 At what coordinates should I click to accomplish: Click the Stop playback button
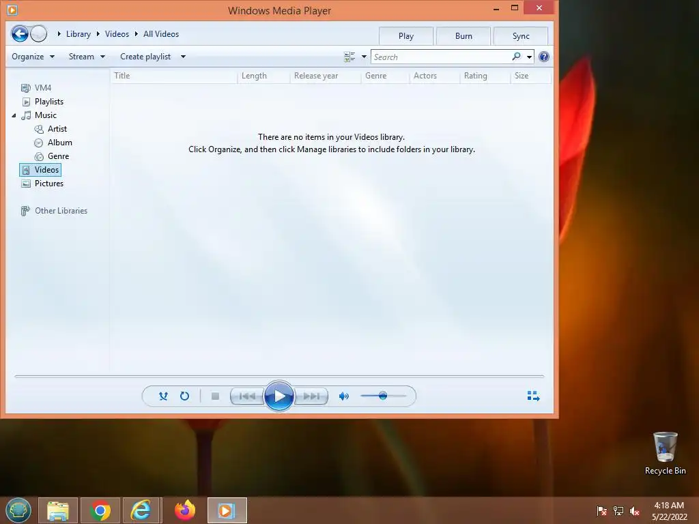[x=215, y=396]
